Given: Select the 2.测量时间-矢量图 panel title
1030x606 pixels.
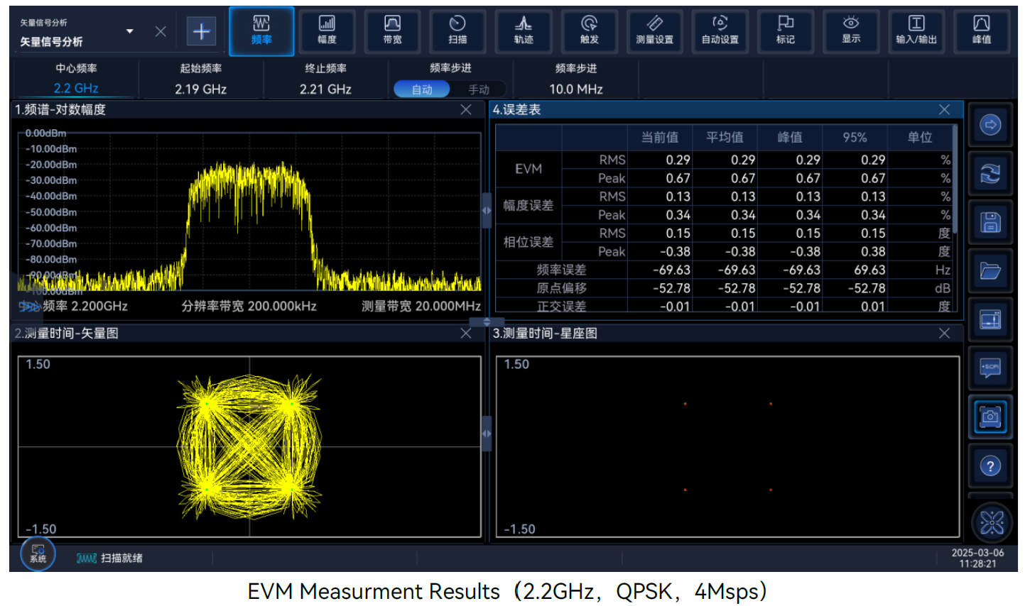Looking at the screenshot, I should click(66, 333).
